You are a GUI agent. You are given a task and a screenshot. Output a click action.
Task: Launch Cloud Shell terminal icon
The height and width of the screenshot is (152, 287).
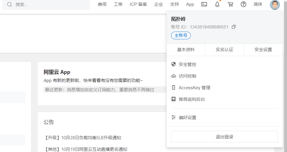[x=204, y=4]
